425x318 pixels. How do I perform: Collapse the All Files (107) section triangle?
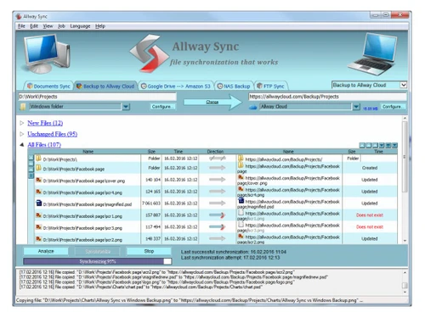click(x=22, y=145)
